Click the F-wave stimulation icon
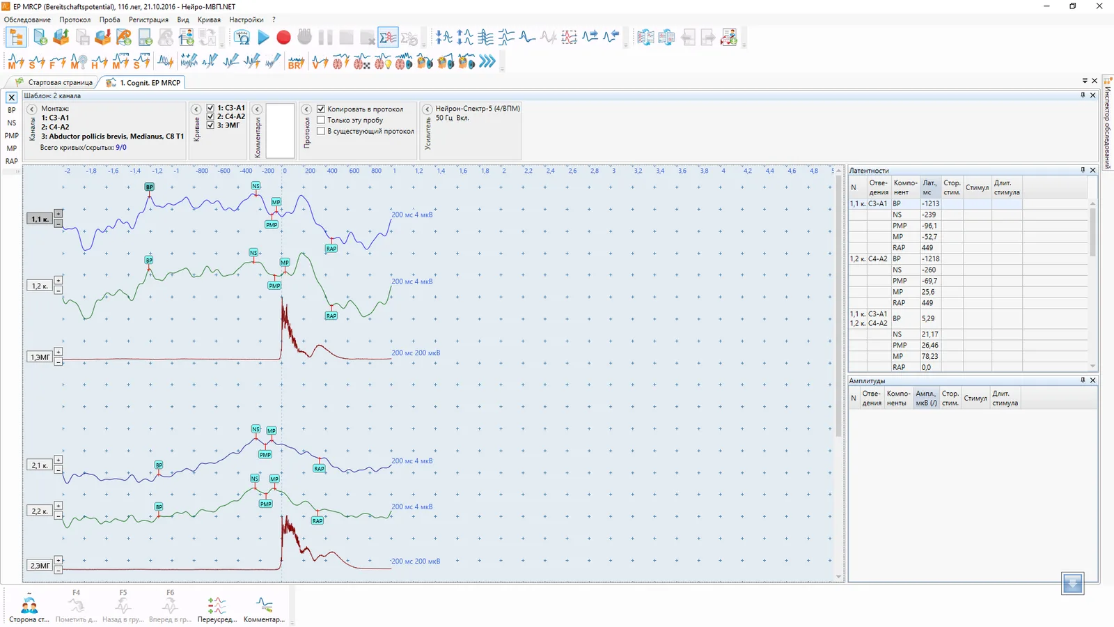 tap(58, 62)
